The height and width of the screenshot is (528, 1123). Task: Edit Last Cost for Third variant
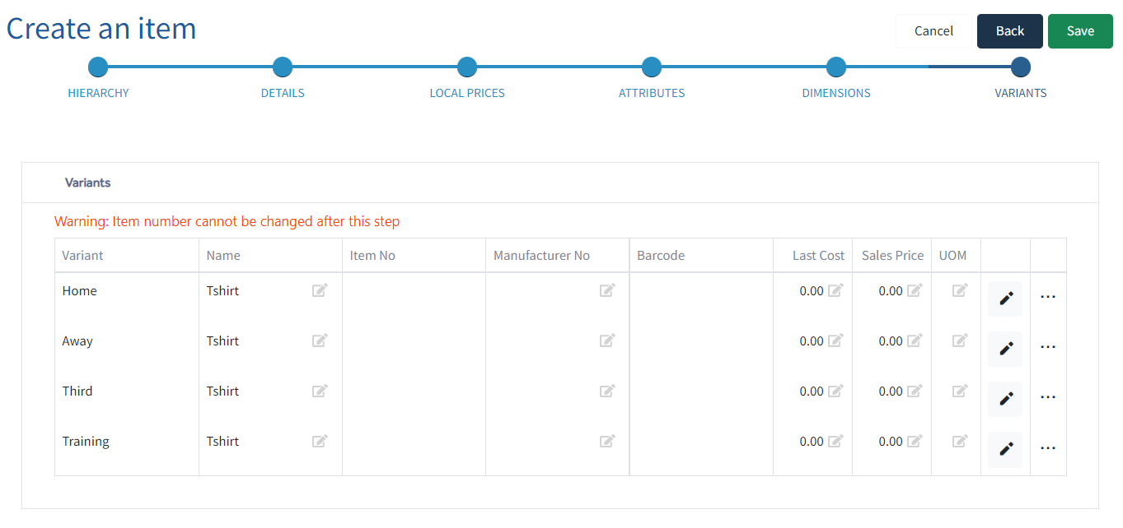click(835, 391)
